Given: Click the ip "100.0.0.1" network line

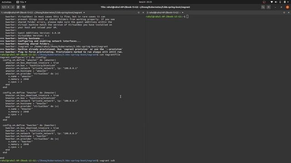Looking at the screenshot, I should pos(41,68).
